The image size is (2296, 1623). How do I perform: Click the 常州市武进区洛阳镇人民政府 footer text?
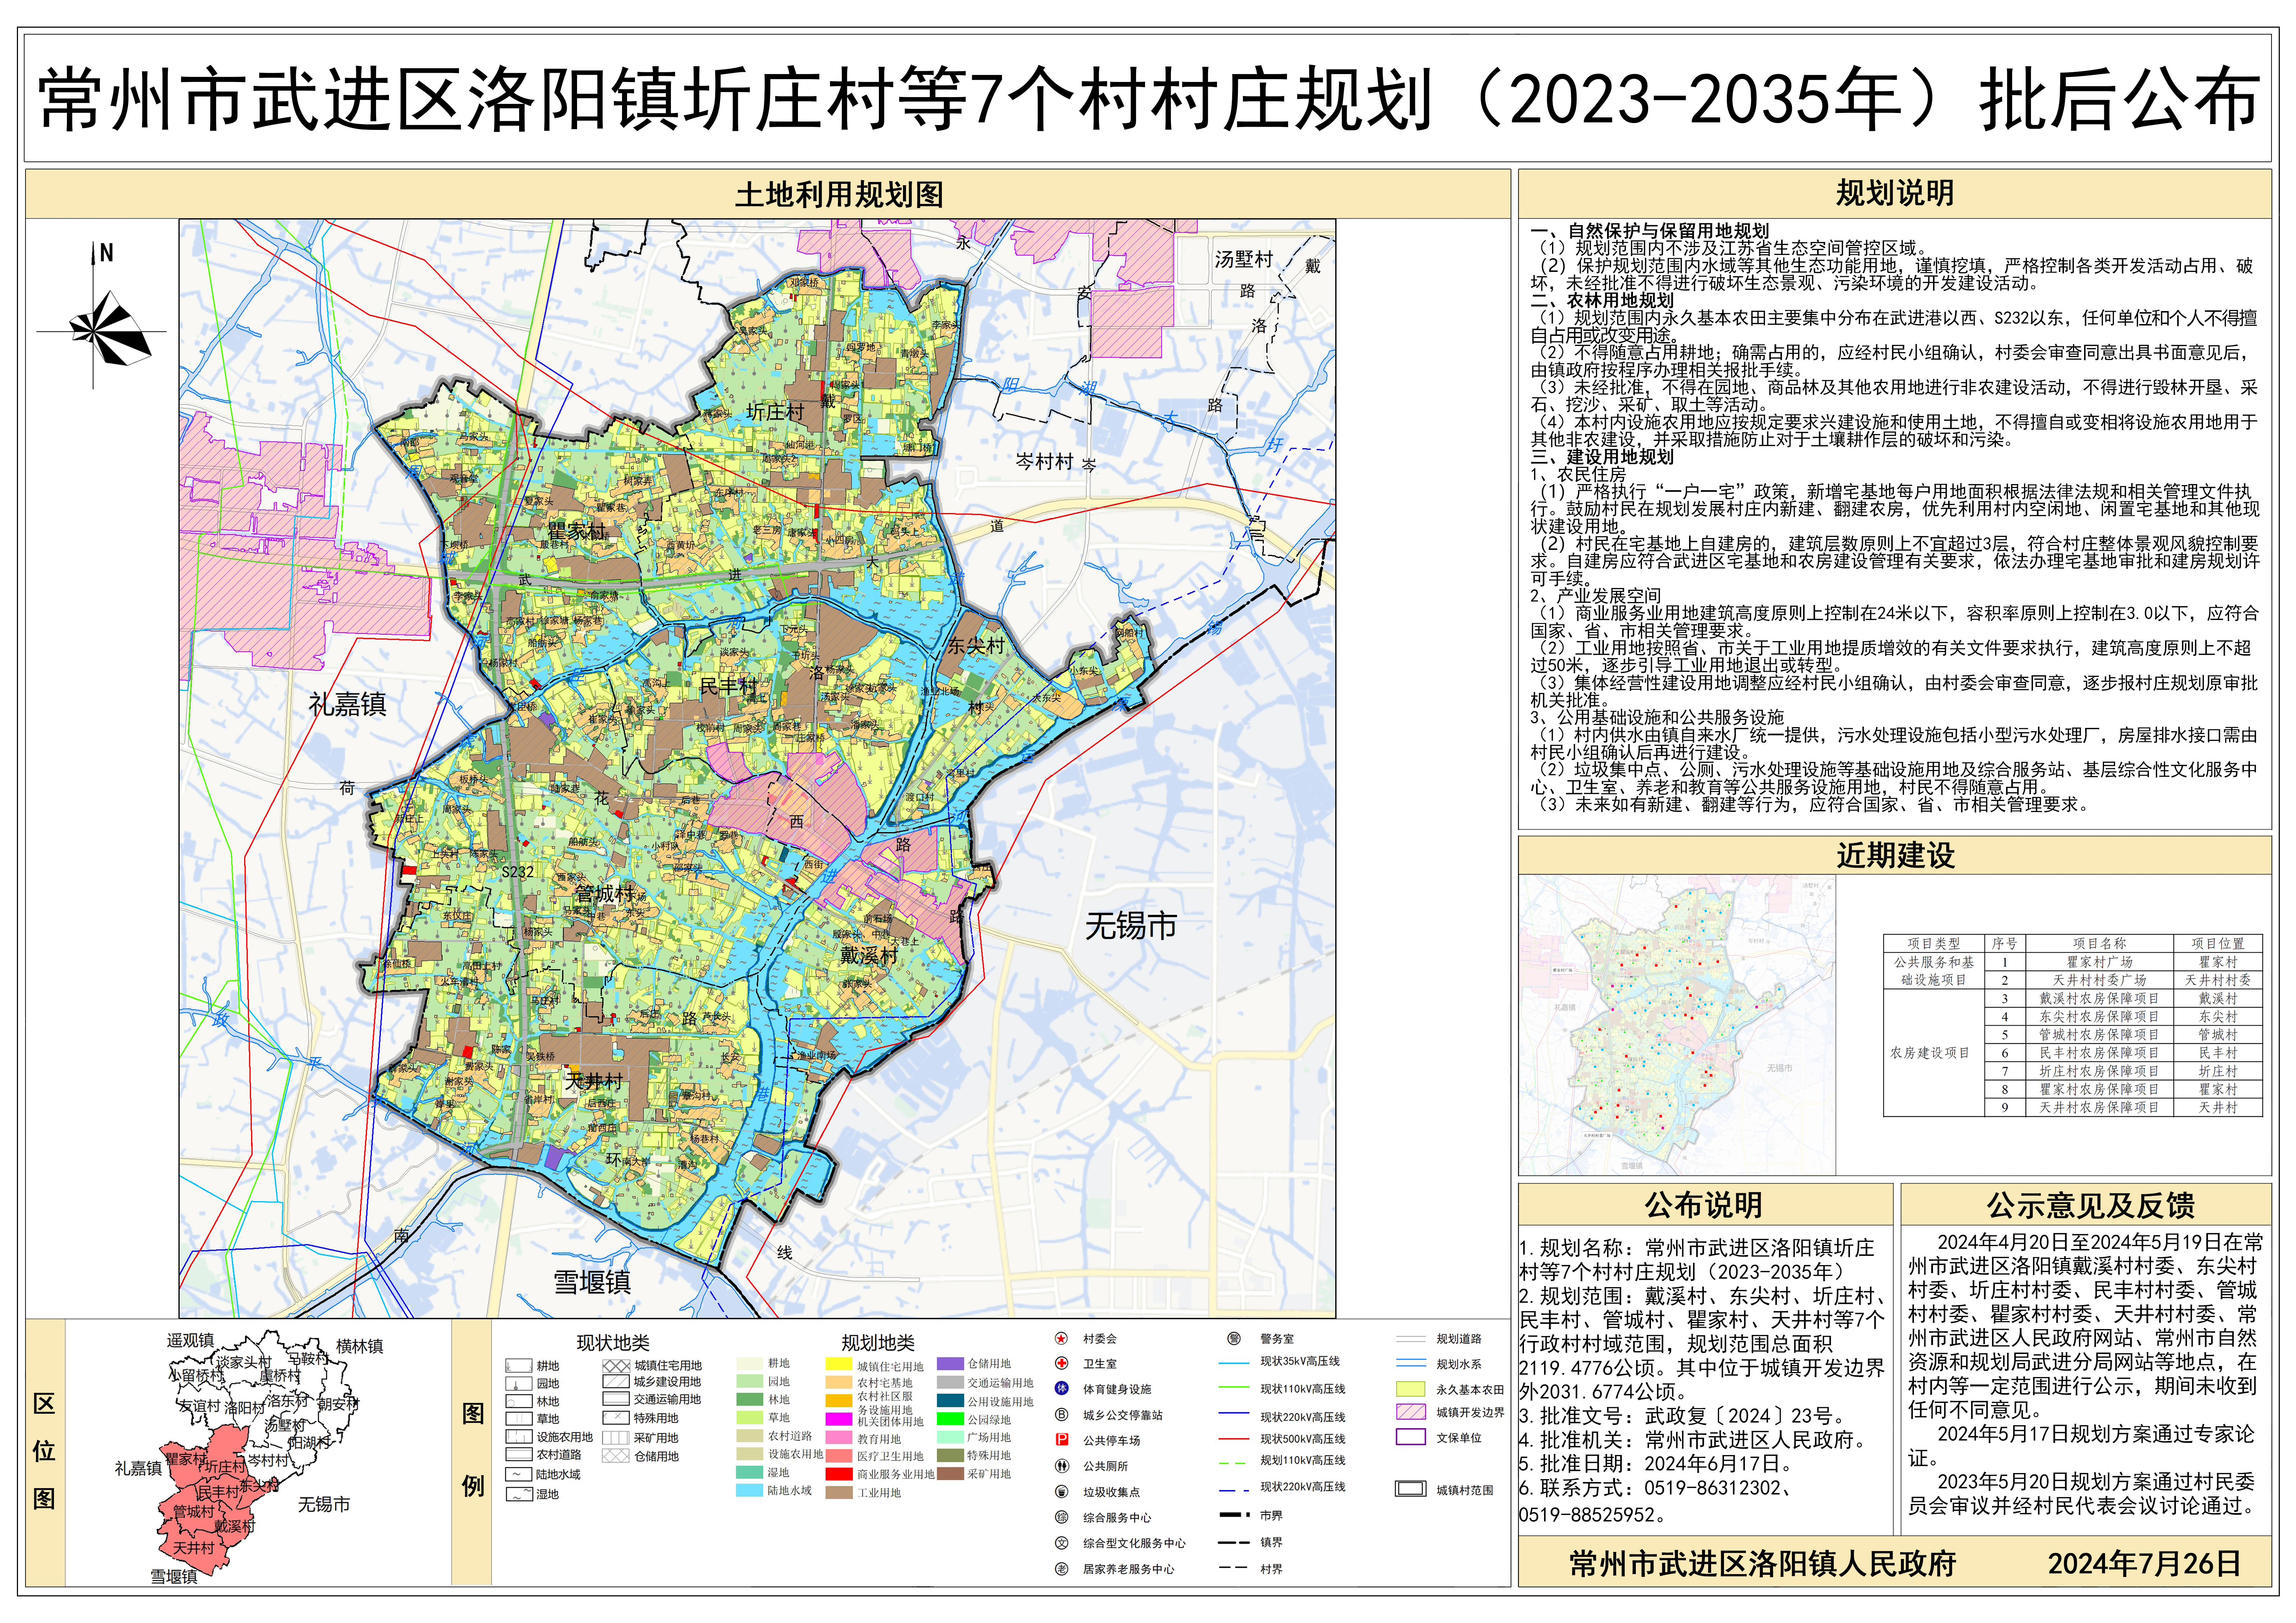1762,1564
